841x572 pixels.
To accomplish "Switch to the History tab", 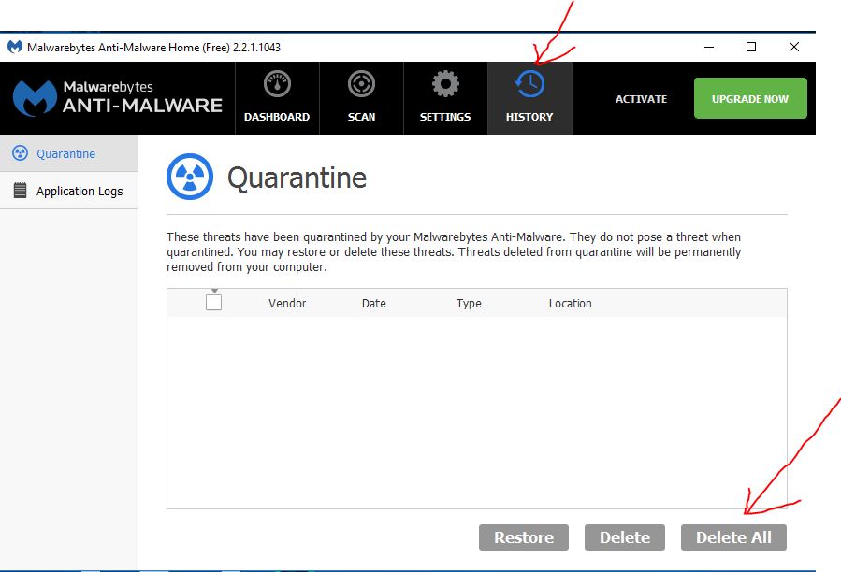I will (529, 98).
